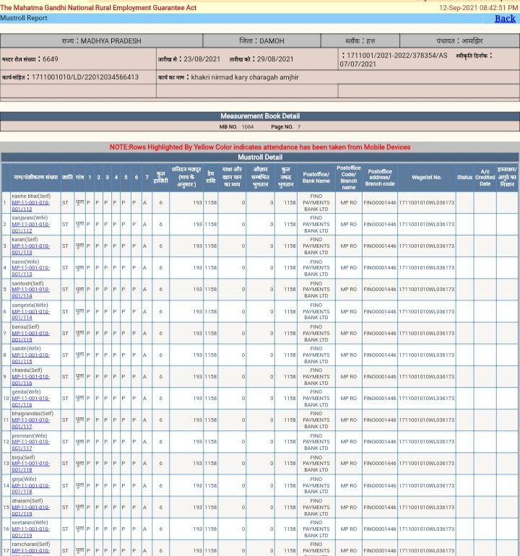Click the 'A' absent mark in genda row
This screenshot has width=520, height=556.
(144, 398)
